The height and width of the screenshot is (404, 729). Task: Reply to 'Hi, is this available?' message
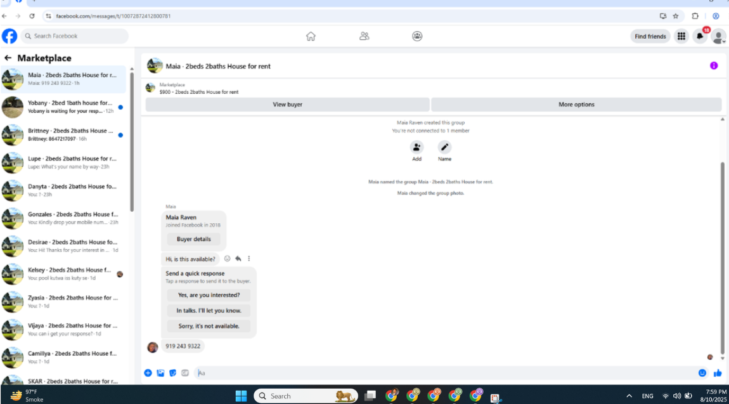(238, 259)
